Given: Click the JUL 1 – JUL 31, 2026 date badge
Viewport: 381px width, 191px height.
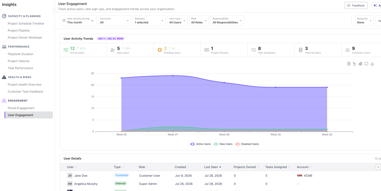Looking at the screenshot, I should pyautogui.click(x=111, y=39).
